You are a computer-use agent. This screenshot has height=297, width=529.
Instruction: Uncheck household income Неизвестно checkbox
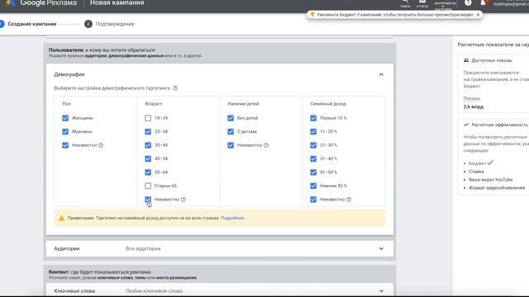pyautogui.click(x=313, y=200)
